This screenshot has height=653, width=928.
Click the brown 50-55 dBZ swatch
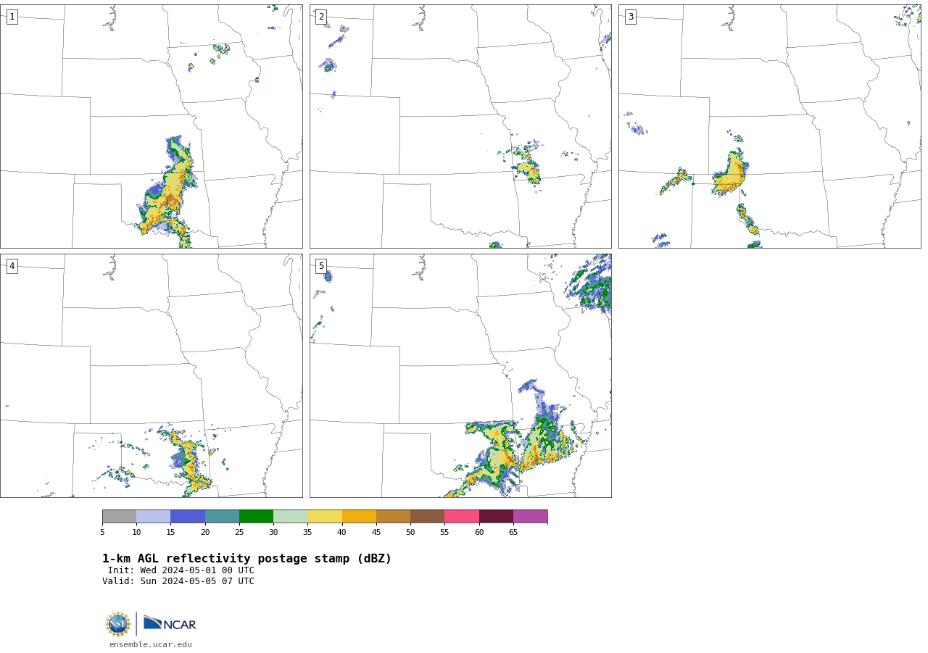(427, 517)
